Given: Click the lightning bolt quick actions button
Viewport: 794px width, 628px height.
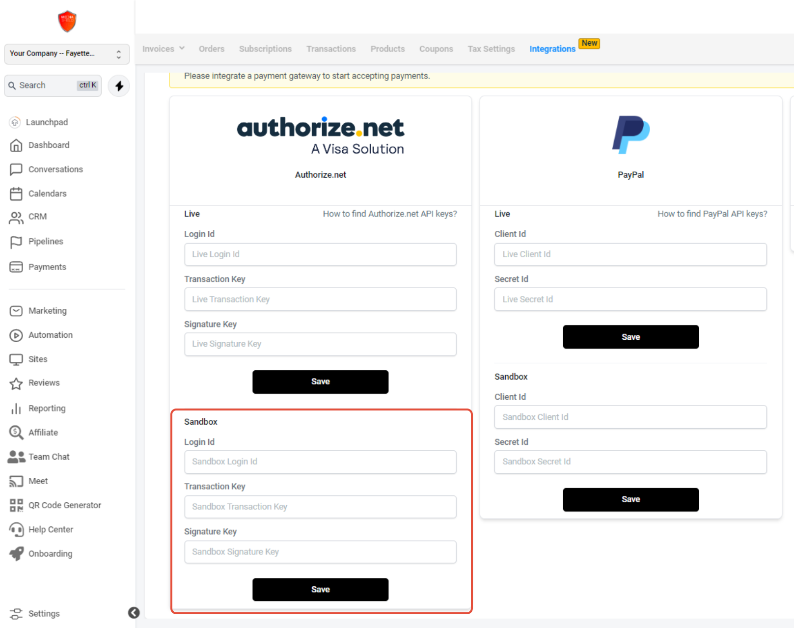Looking at the screenshot, I should [x=119, y=86].
